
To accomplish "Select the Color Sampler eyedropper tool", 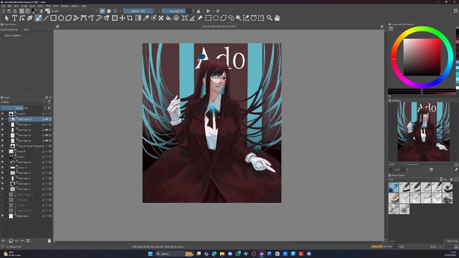I will click(x=146, y=18).
